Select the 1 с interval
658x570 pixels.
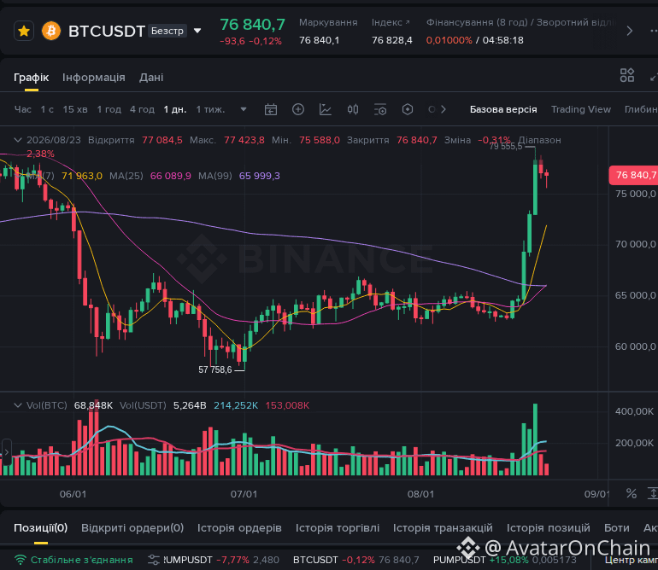coord(47,109)
